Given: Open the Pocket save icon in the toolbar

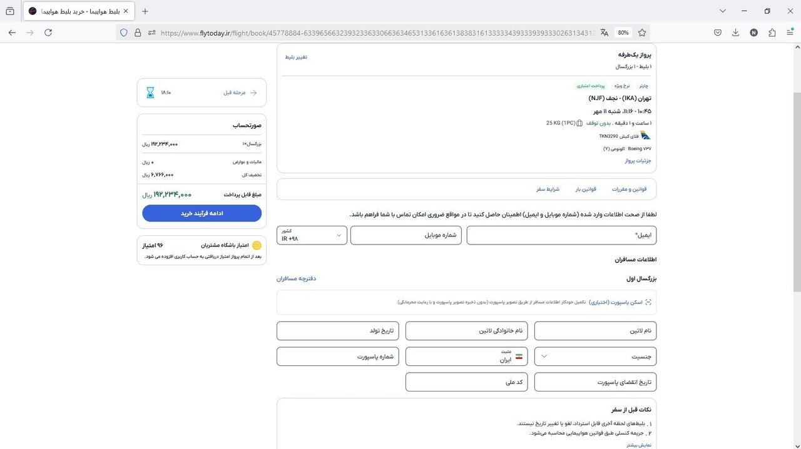Looking at the screenshot, I should click(x=718, y=33).
